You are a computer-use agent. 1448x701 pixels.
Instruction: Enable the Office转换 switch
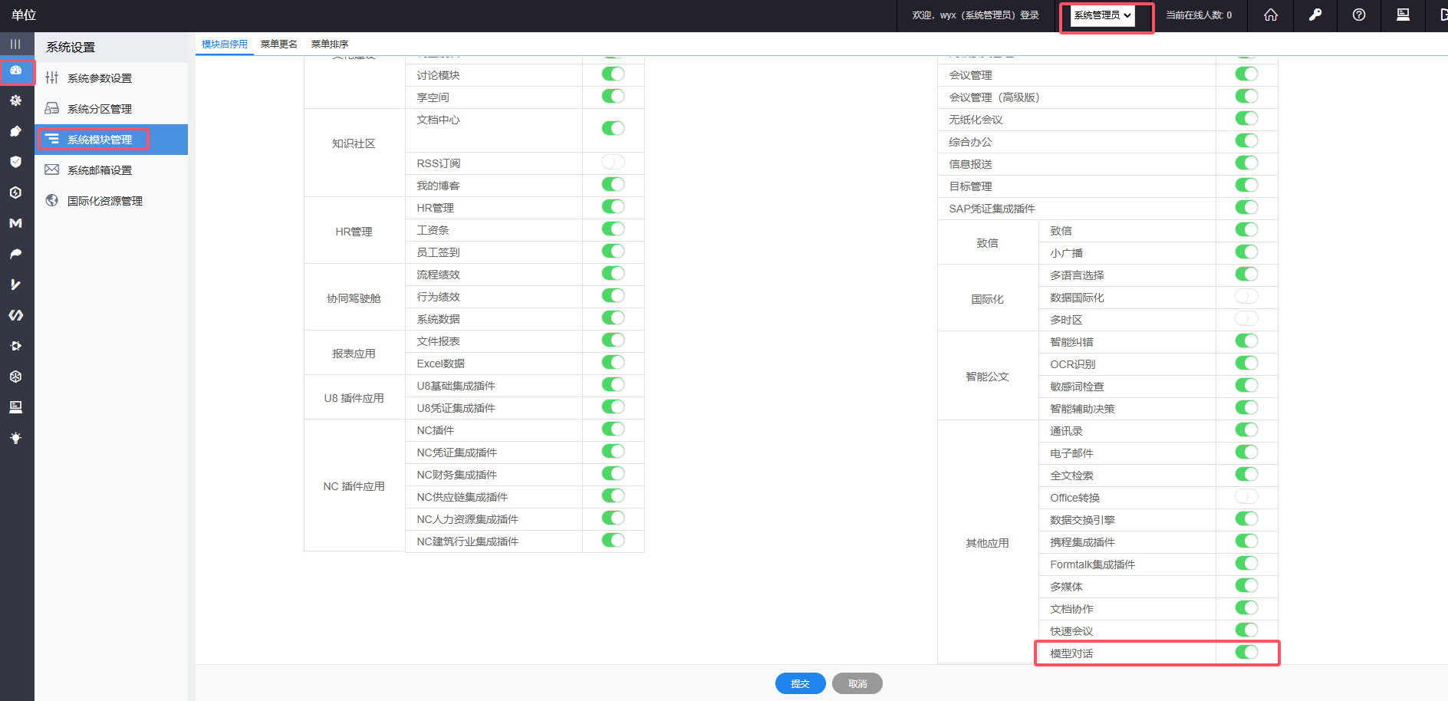pos(1246,496)
